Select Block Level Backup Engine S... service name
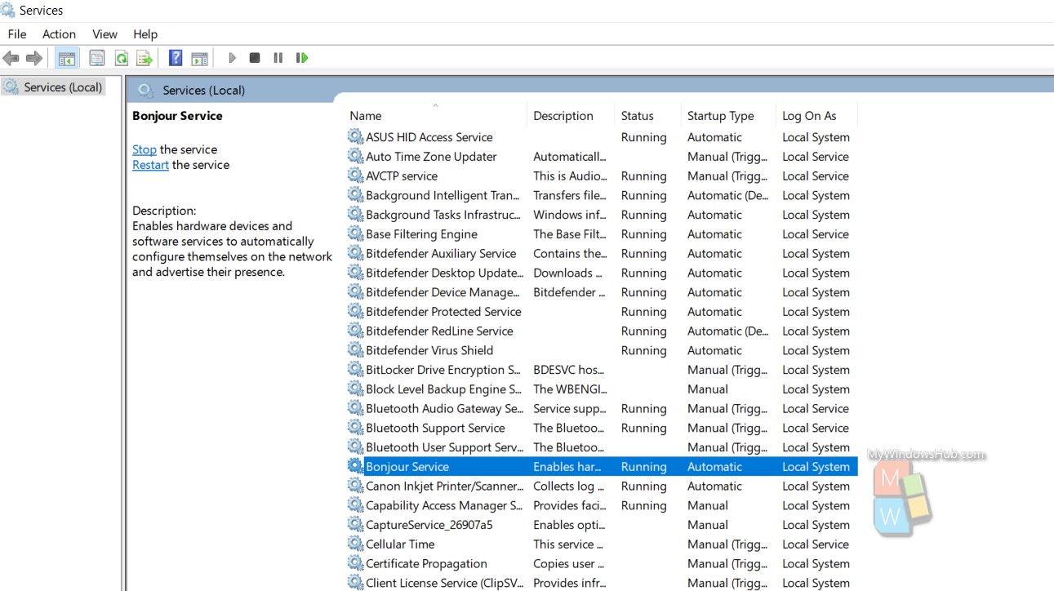This screenshot has height=591, width=1054. click(443, 389)
